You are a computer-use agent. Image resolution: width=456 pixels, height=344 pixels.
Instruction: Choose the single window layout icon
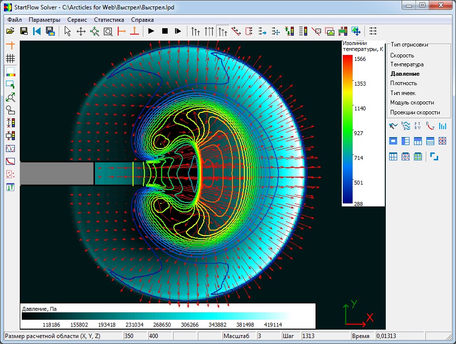point(393,141)
